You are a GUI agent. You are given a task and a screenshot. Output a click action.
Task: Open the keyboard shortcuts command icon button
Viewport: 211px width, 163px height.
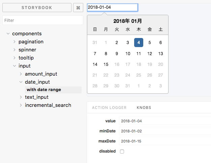[x=78, y=8]
